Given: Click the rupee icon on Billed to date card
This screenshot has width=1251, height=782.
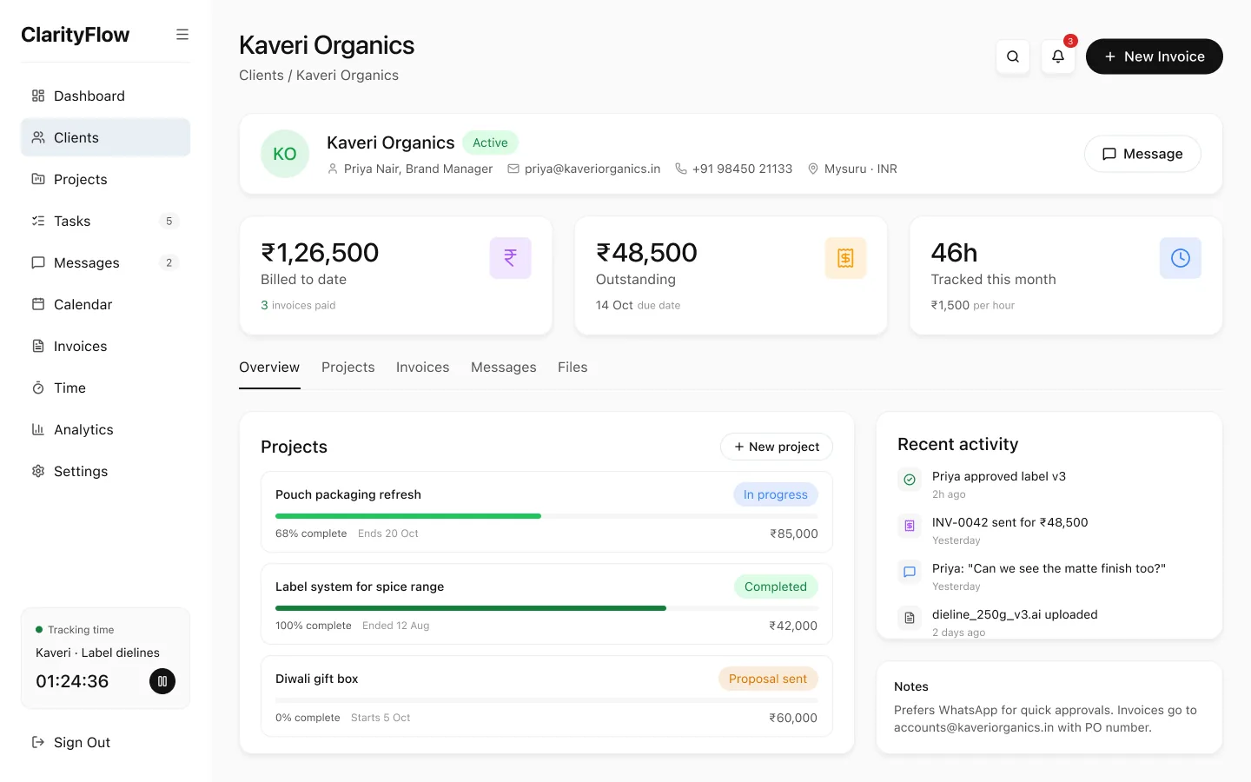Looking at the screenshot, I should pyautogui.click(x=511, y=258).
